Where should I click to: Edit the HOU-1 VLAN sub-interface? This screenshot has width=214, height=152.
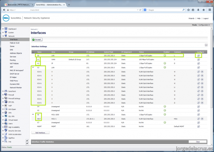198,119
